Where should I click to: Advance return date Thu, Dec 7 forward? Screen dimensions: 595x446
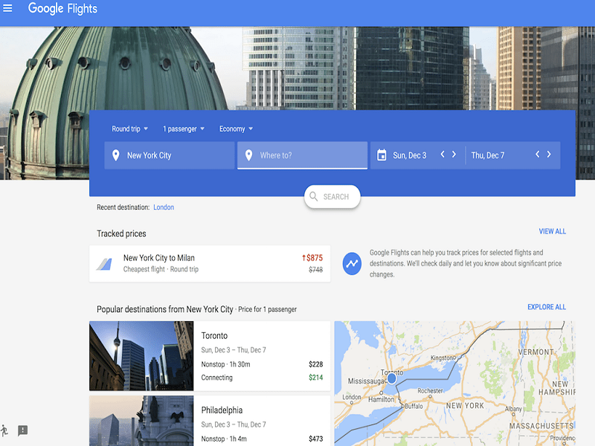coord(549,155)
